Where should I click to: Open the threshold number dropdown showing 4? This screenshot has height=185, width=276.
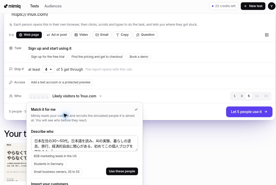click(x=48, y=69)
